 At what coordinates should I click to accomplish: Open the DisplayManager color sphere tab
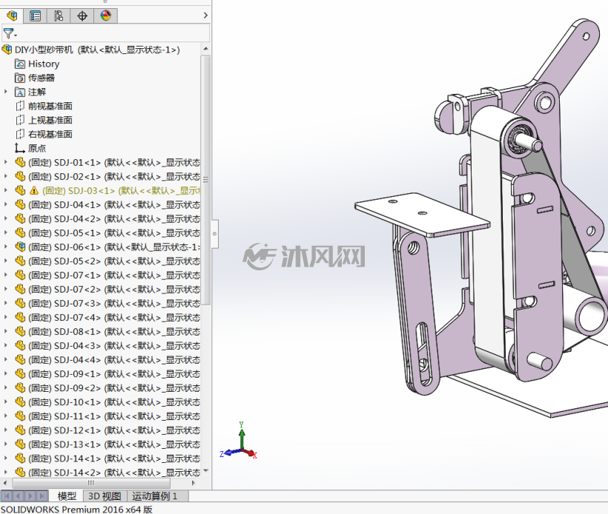point(105,16)
